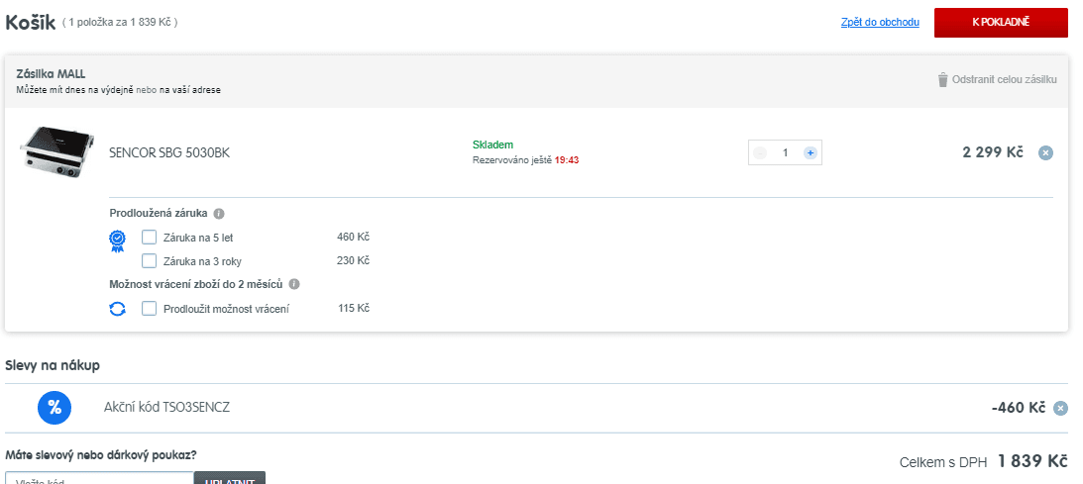Remove promo code TSO3SENCZ with its X icon

[1060, 408]
